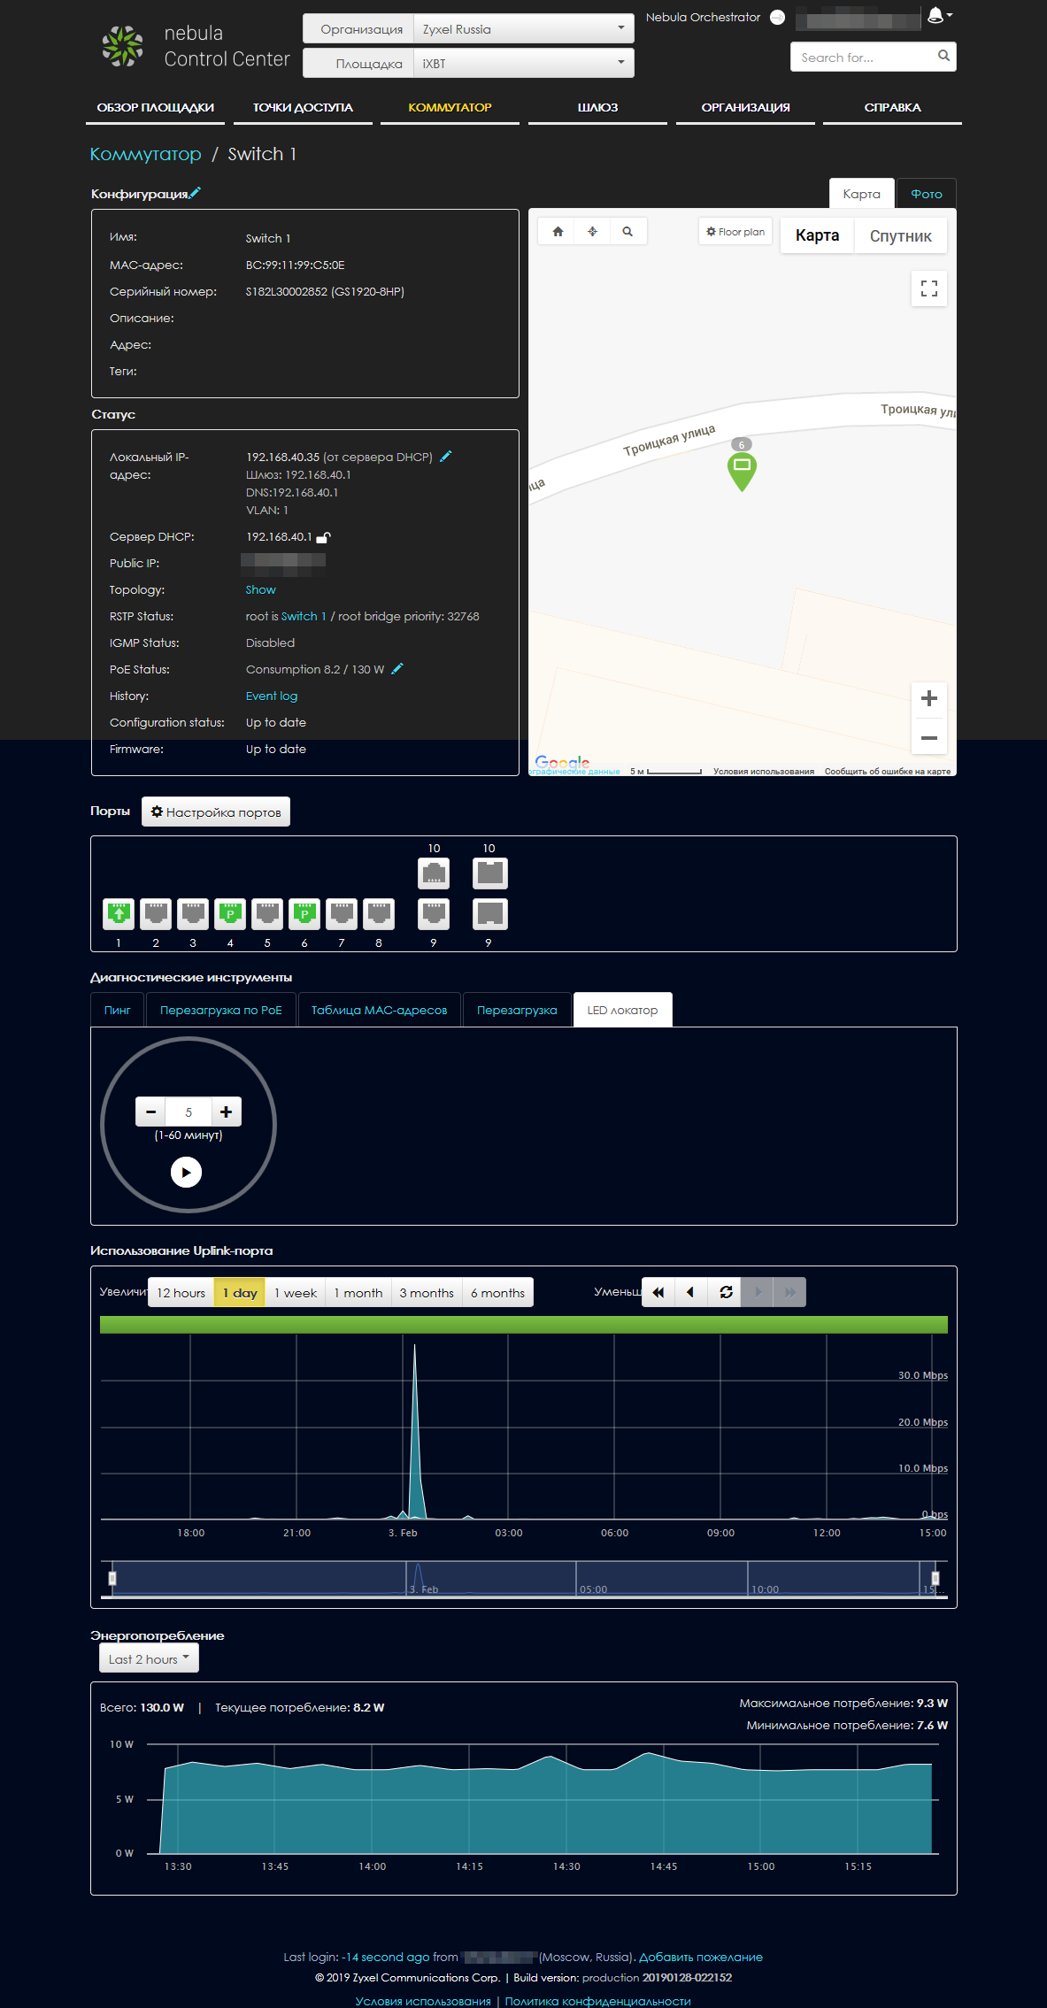
Task: Click Коммутатор breadcrumb link
Action: 146,154
